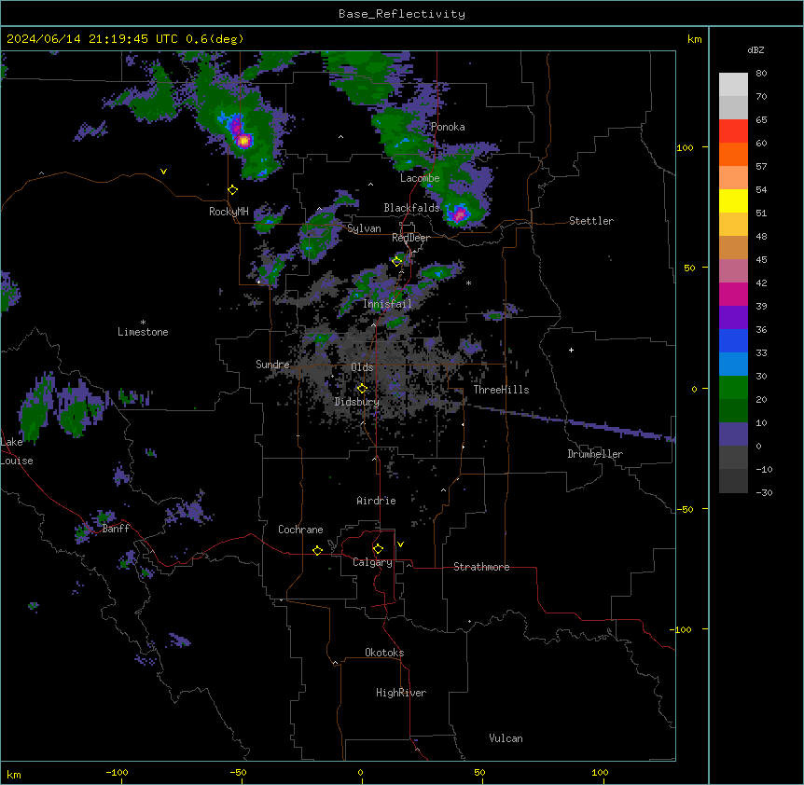Click the Banff town label
Viewport: 804px width, 785px height.
116,529
